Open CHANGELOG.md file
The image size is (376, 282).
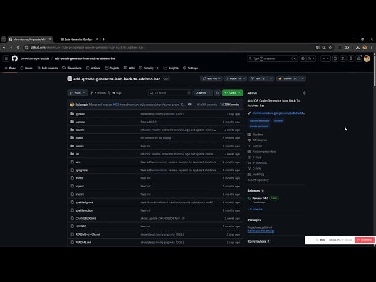[86, 219]
